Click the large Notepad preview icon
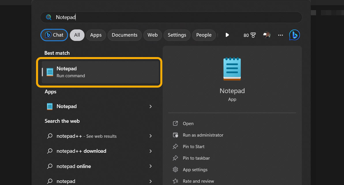The height and width of the screenshot is (185, 344). (232, 69)
